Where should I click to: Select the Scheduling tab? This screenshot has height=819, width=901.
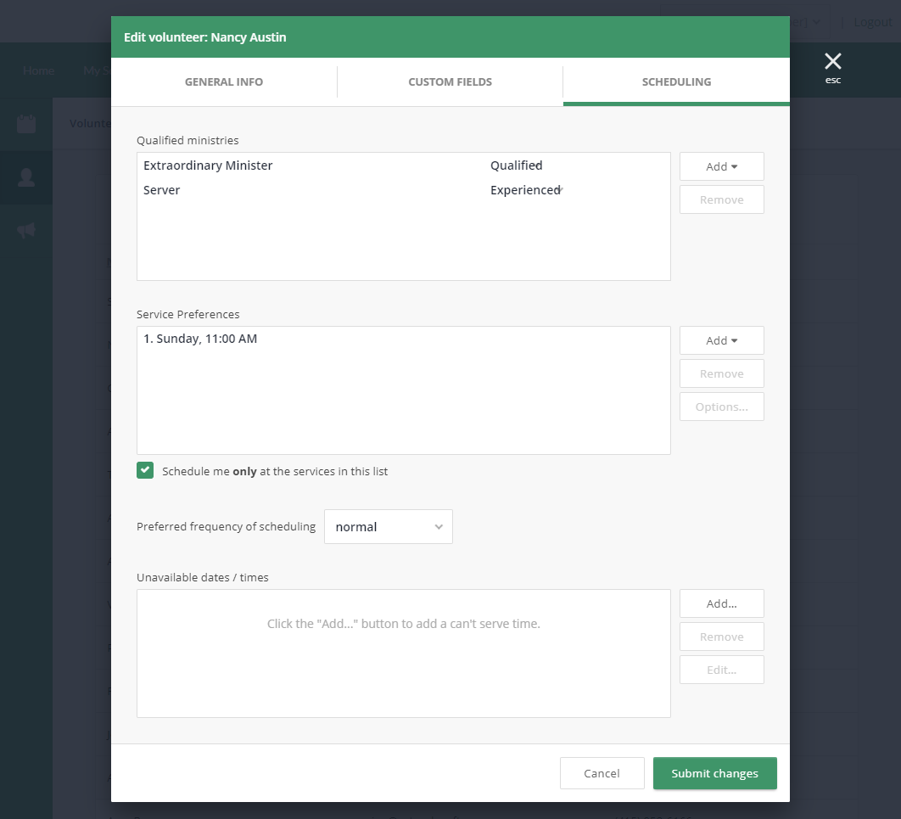pyautogui.click(x=676, y=82)
